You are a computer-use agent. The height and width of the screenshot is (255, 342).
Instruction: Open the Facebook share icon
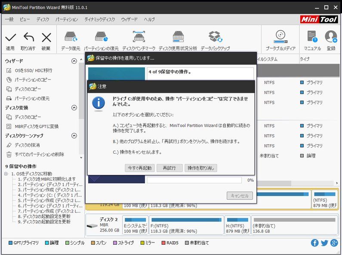[x=314, y=243]
